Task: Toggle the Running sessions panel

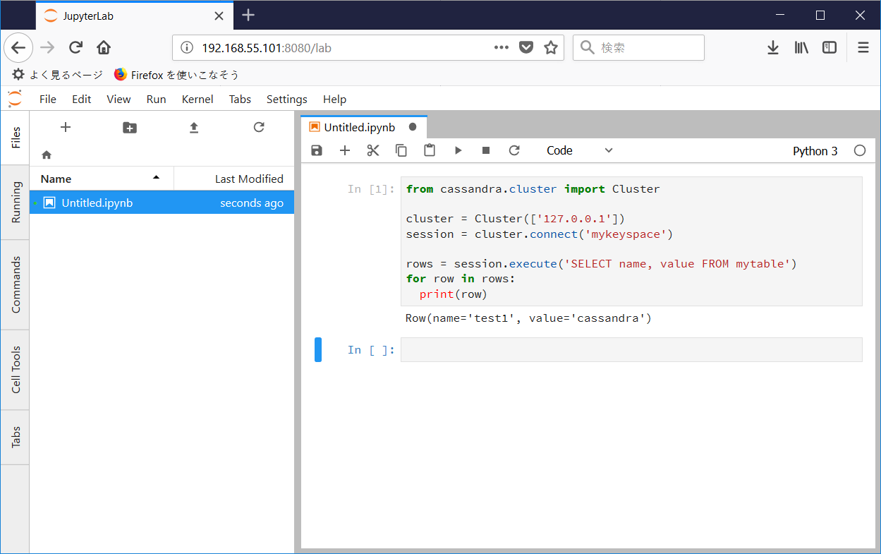Action: coord(15,203)
